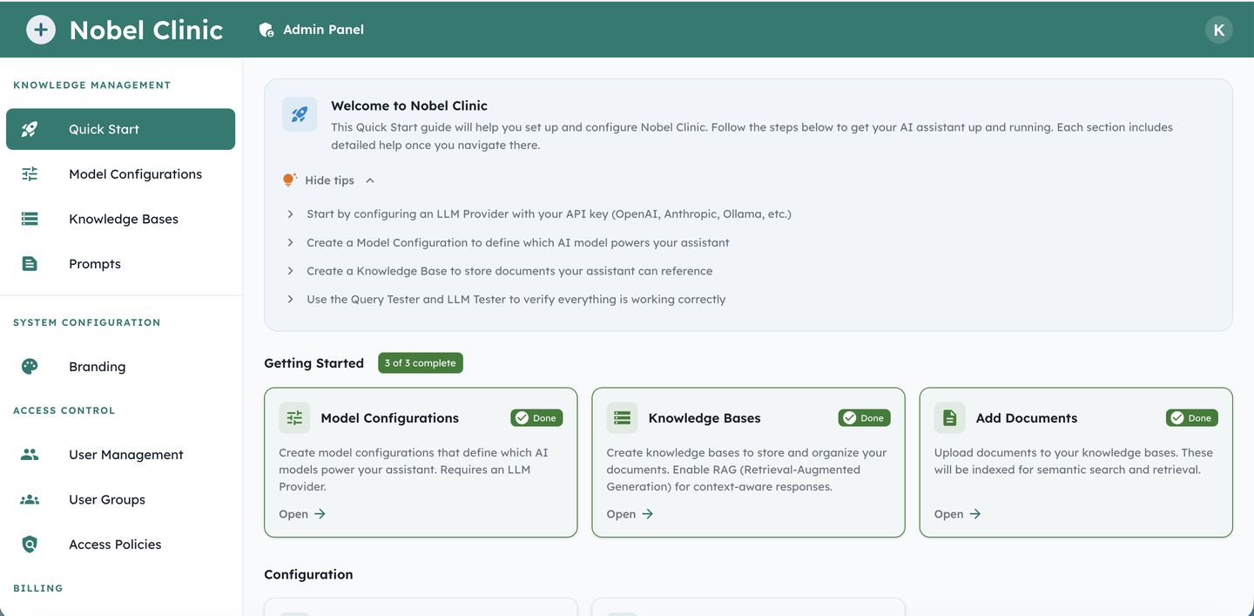Open Knowledge Bases from the sidebar
Screen dimensions: 1254x616
coord(120,219)
